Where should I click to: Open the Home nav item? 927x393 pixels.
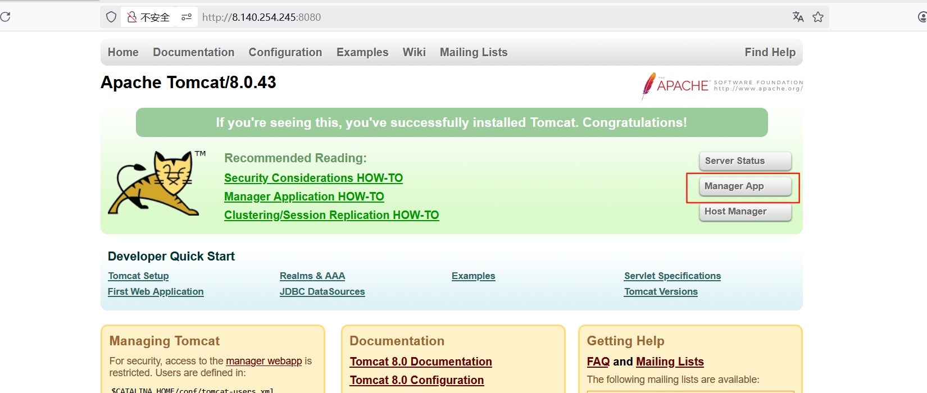(x=123, y=52)
